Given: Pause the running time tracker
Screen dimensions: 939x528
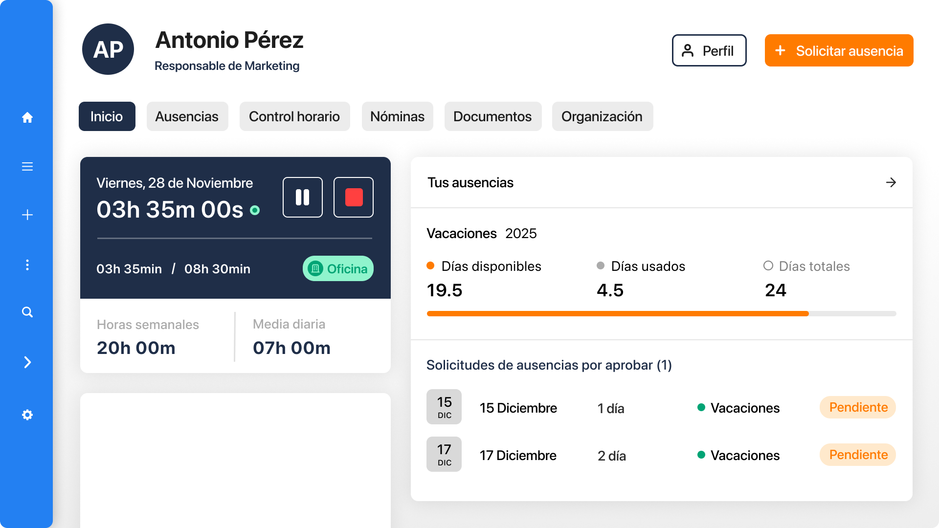Looking at the screenshot, I should point(302,197).
